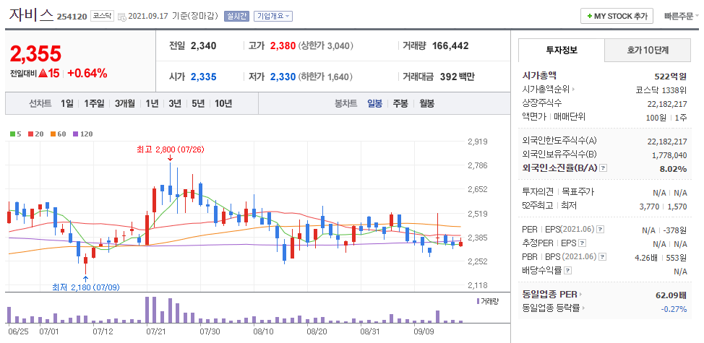
Task: Select the 5년 line chart
Action: click(x=198, y=104)
